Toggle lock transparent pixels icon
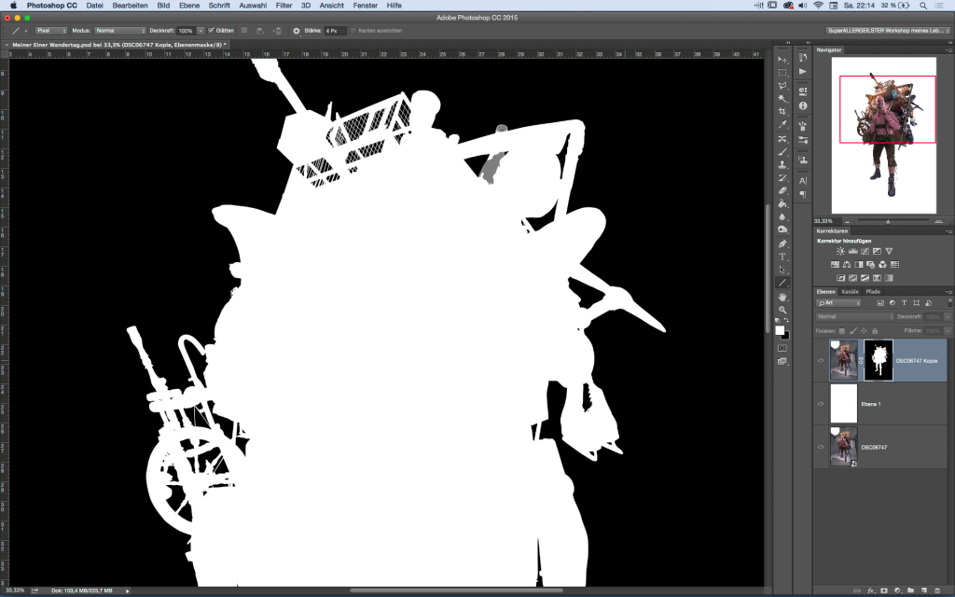 (x=842, y=331)
